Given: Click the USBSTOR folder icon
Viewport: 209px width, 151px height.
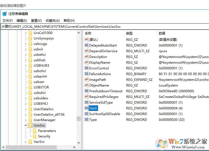Looking at the screenshot, I should click(x=30, y=87).
